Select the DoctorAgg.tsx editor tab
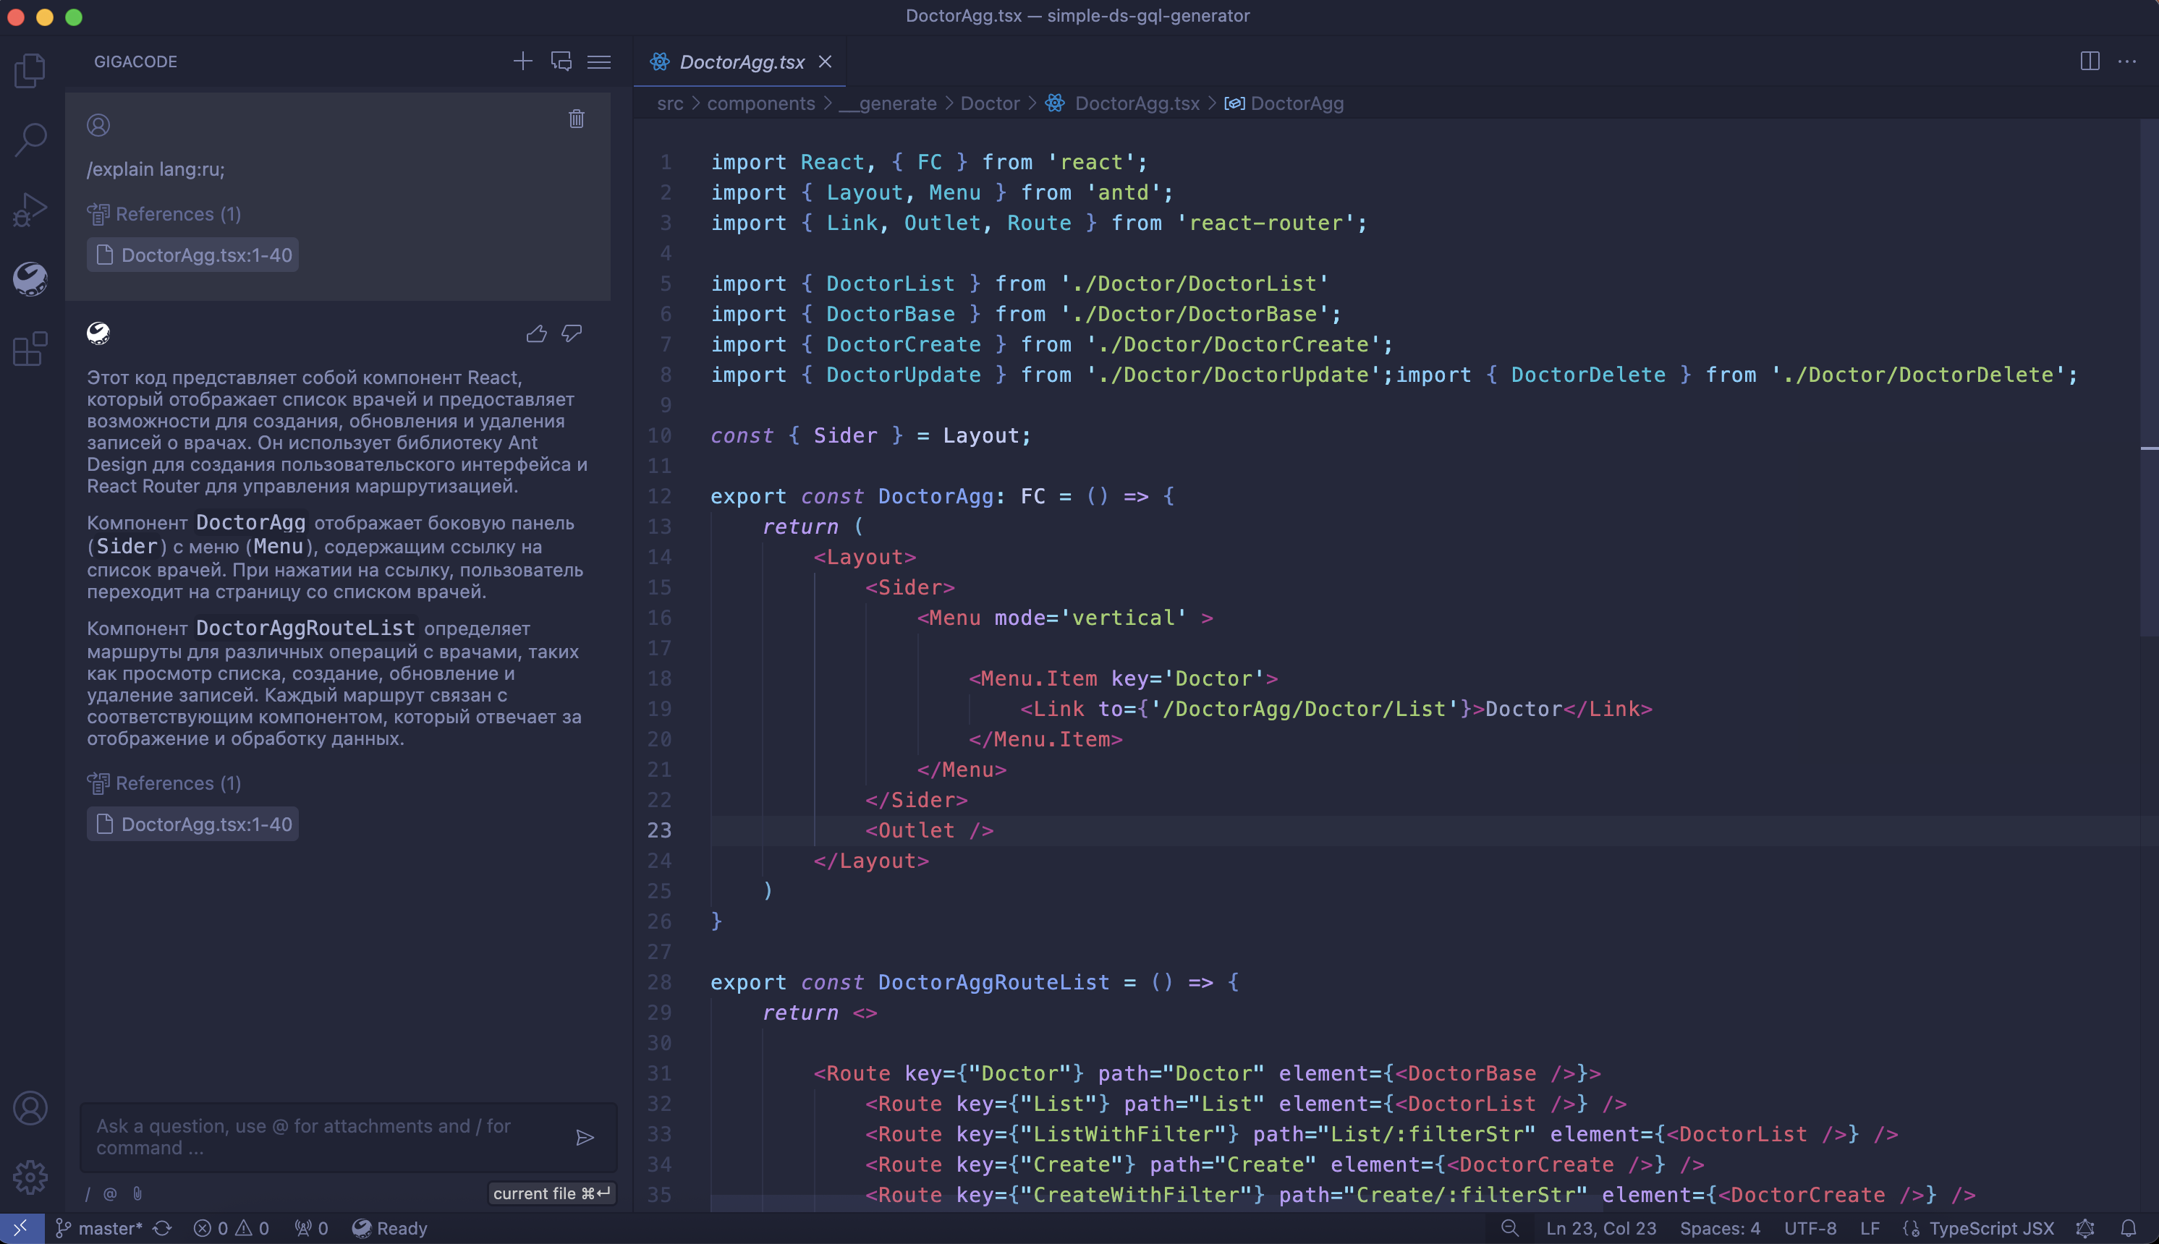Screen dimensions: 2159x1244 coord(740,61)
